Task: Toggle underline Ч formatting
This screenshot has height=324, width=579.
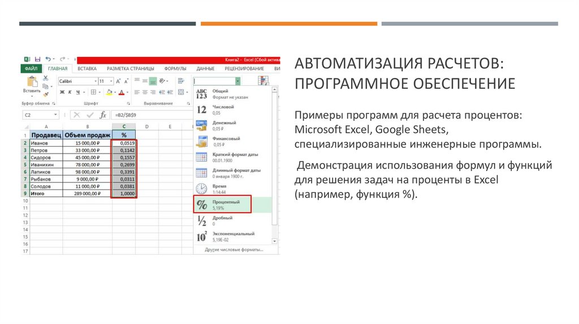Action: coord(77,92)
